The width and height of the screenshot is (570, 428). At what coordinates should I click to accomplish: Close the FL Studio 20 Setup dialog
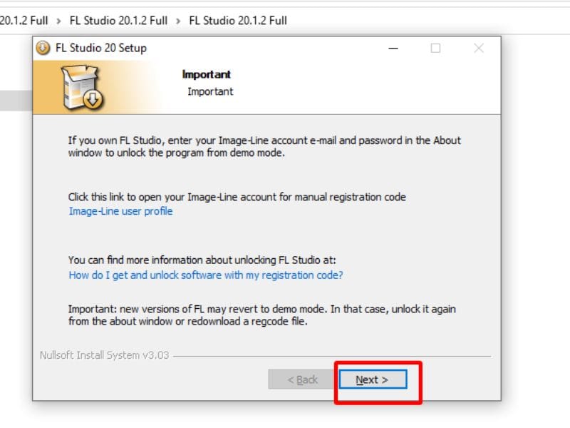coord(479,49)
